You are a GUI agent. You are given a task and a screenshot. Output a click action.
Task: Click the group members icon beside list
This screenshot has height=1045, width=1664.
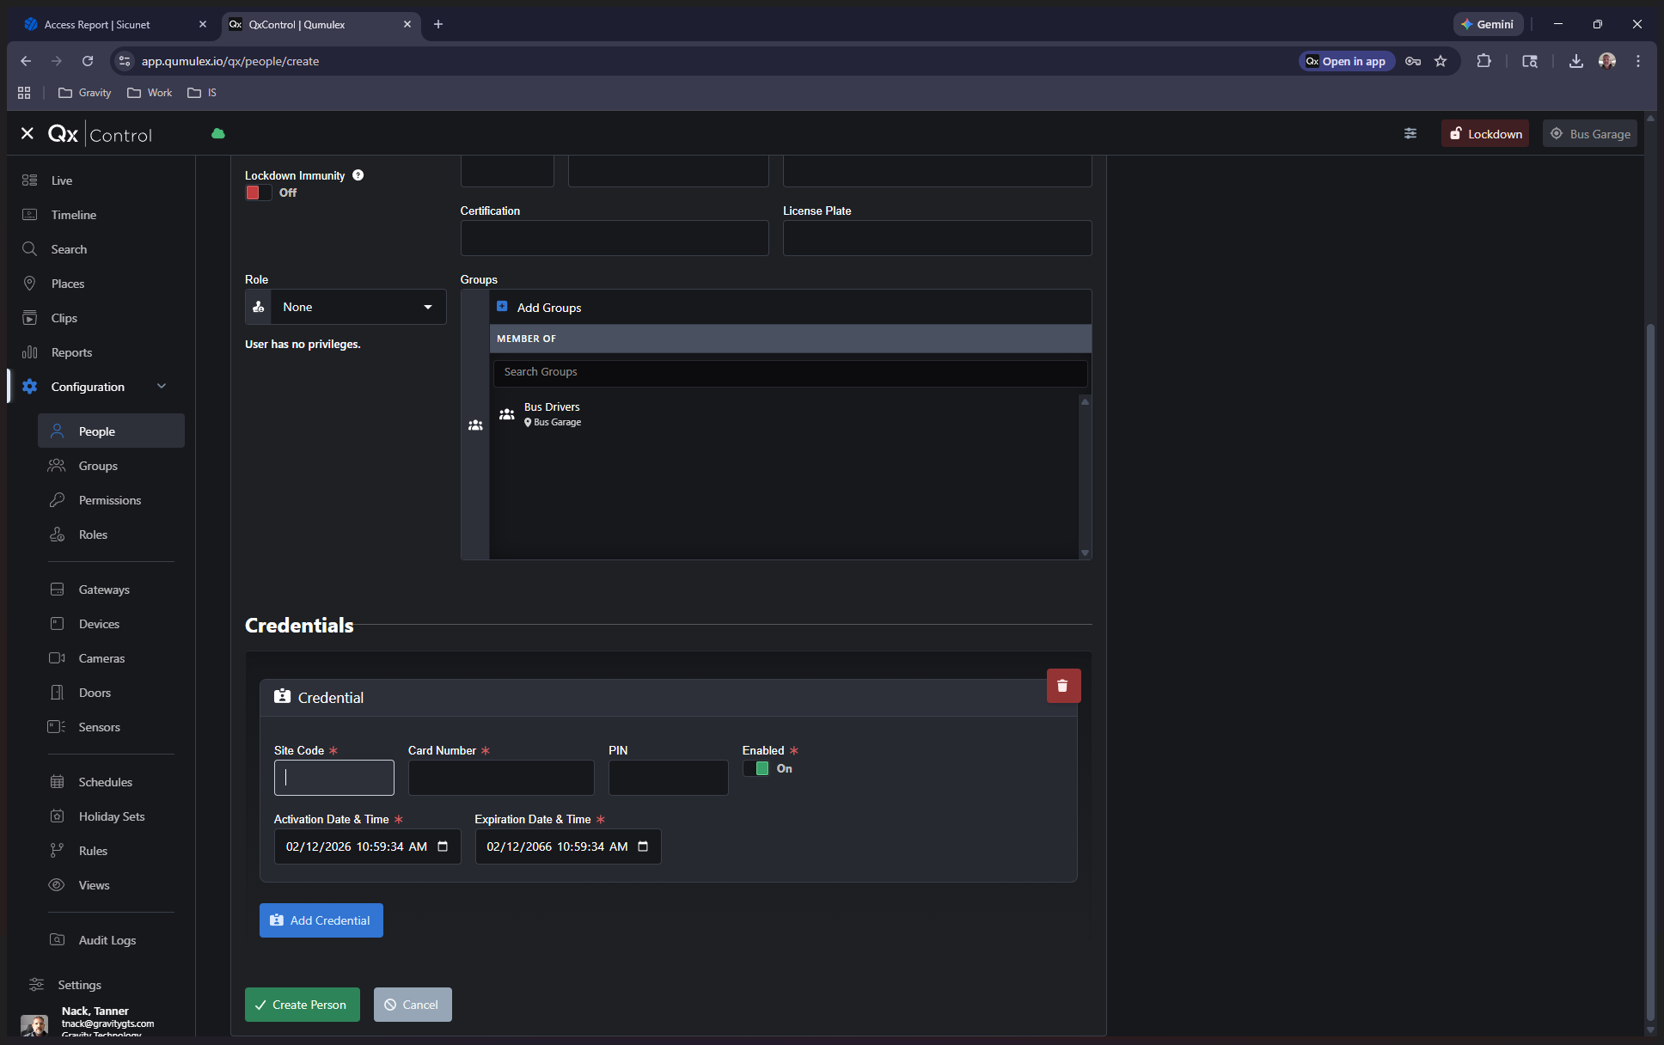475,425
